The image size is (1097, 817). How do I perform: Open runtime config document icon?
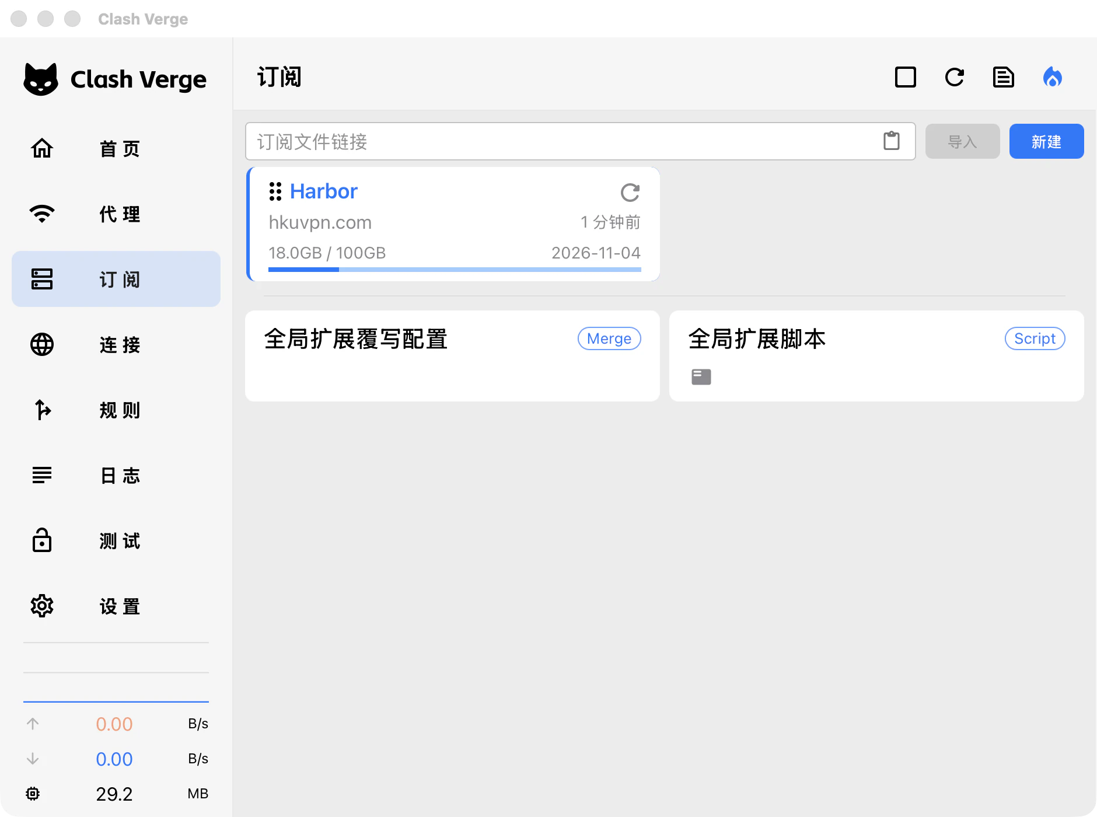[1004, 77]
